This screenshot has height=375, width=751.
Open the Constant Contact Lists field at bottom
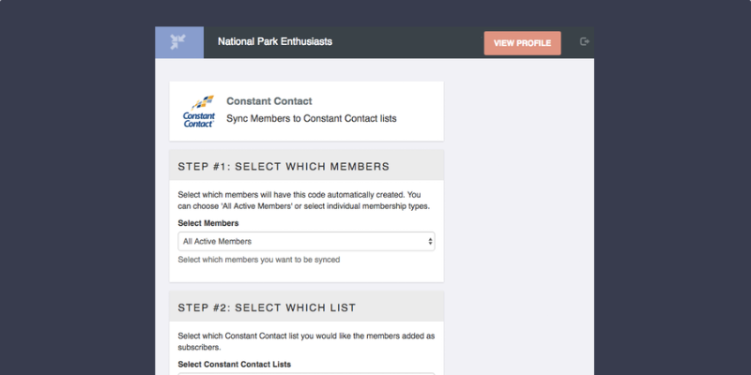pyautogui.click(x=306, y=373)
